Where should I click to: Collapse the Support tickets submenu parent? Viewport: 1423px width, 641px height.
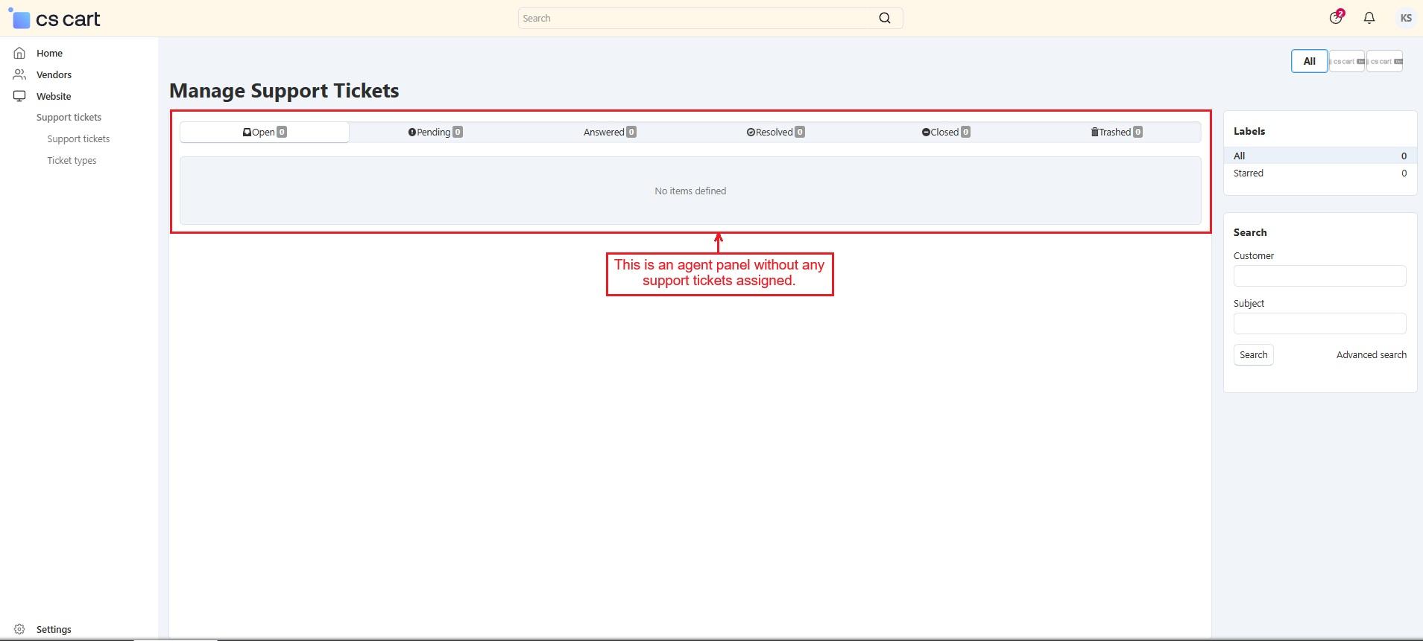click(69, 118)
